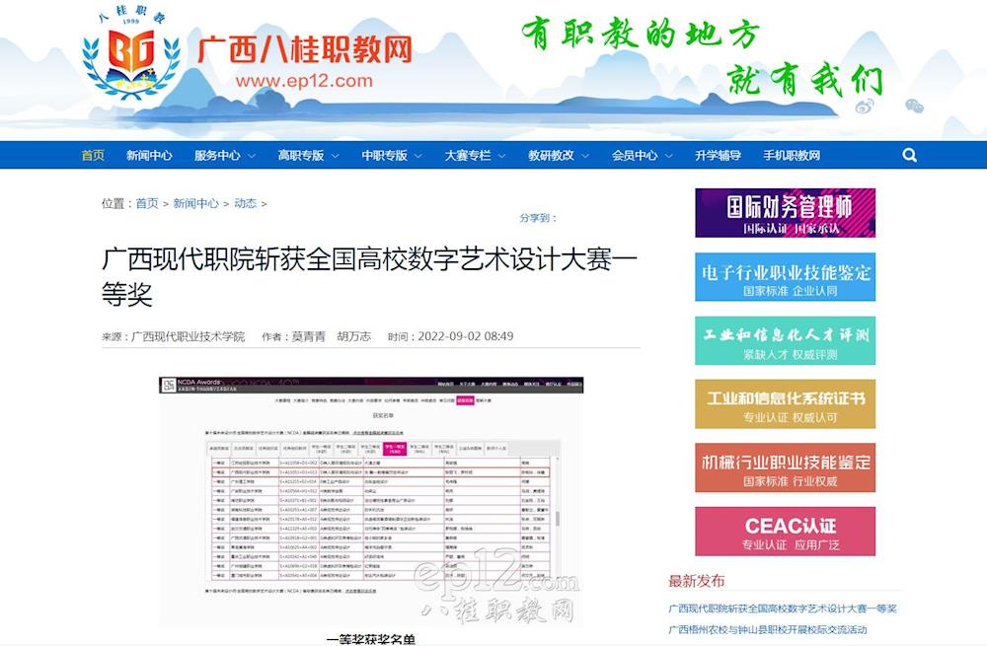This screenshot has width=987, height=646.
Task: Click 新闻中心 in the breadcrumb path
Action: point(195,203)
